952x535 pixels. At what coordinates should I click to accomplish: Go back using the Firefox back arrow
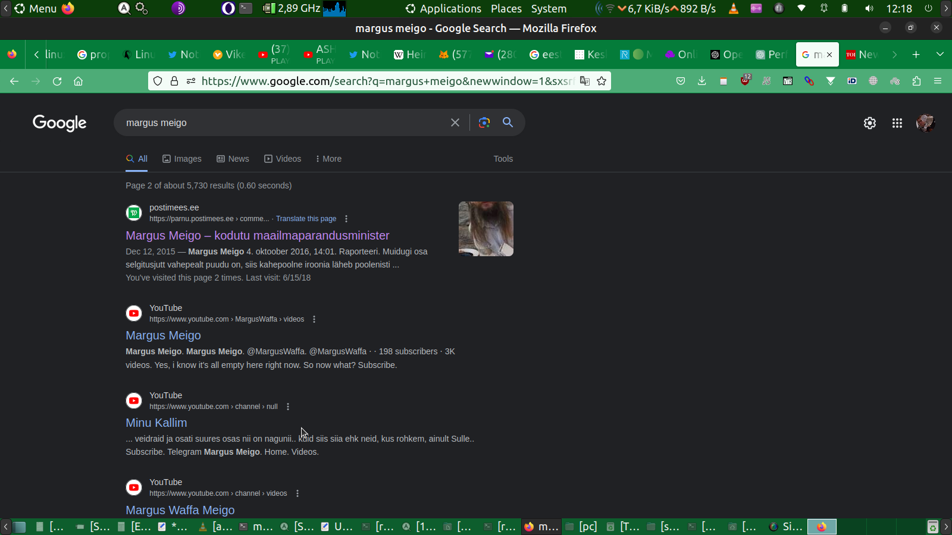click(14, 81)
